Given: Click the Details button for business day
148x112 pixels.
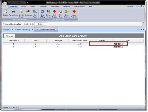Looking at the screenshot, I should point(41,24).
